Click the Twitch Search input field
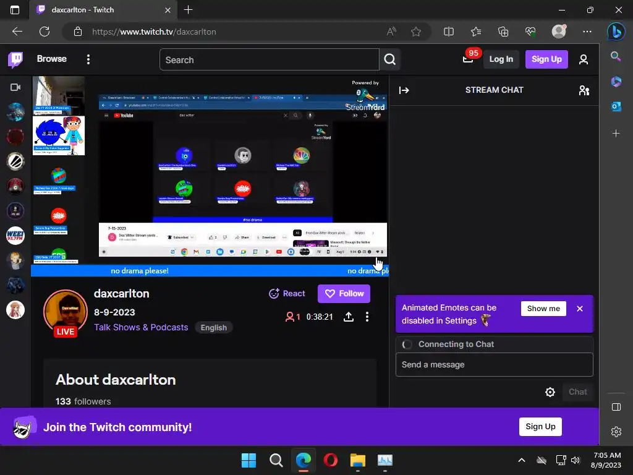This screenshot has height=475, width=633. point(270,60)
